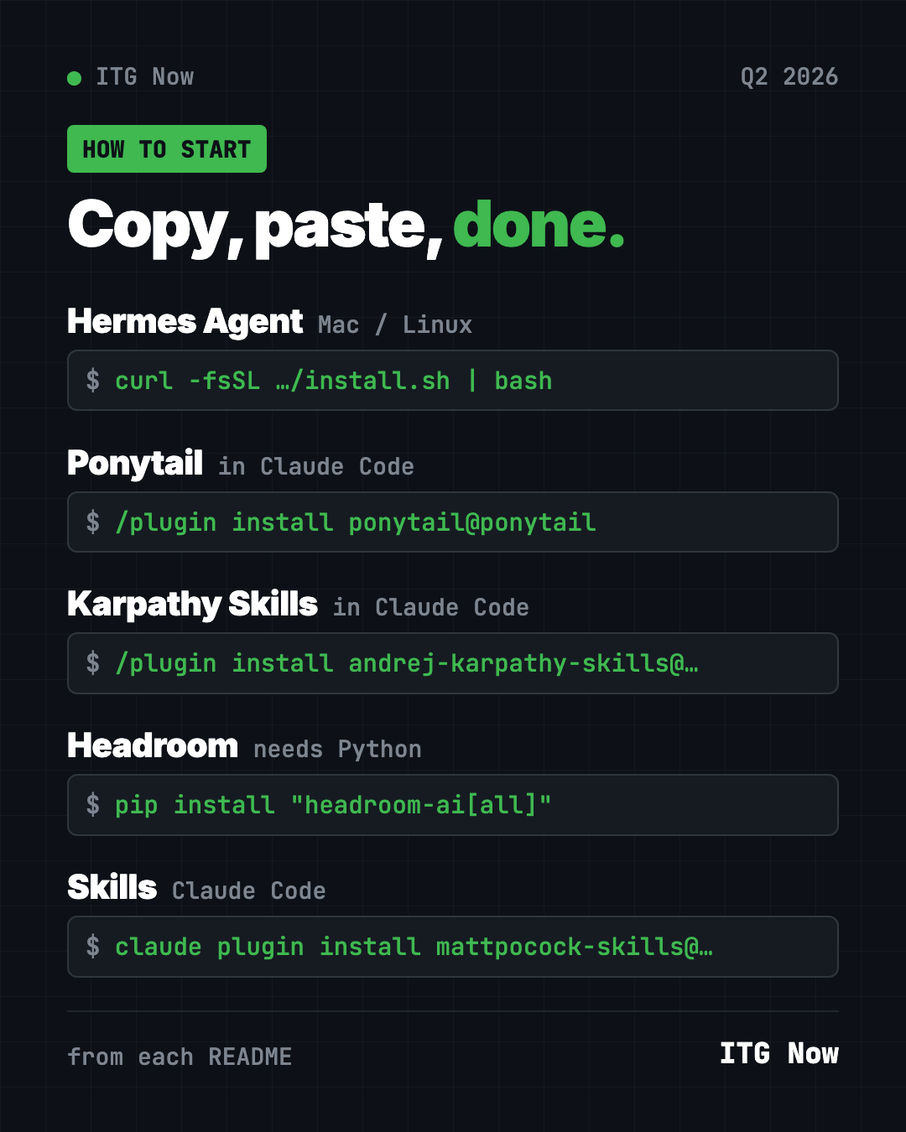Click the HOW TO START green badge

click(167, 149)
